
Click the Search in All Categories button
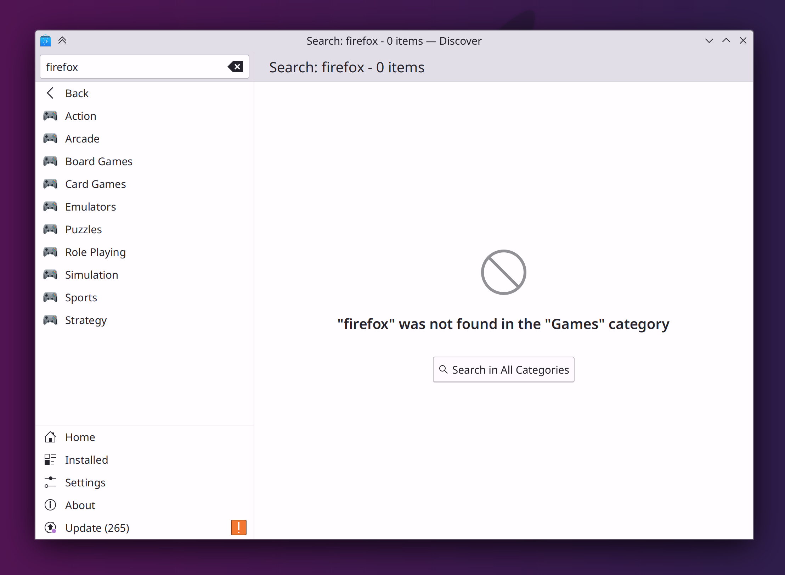pos(503,369)
